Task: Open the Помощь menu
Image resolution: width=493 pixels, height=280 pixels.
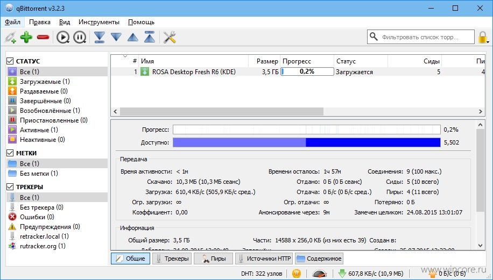Action: pos(141,22)
